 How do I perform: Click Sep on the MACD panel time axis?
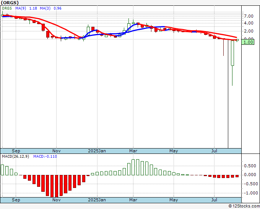point(16,200)
